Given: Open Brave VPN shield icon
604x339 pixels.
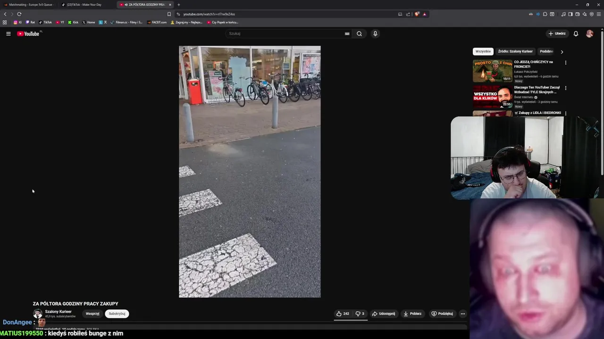Looking at the screenshot, I should tap(592, 14).
